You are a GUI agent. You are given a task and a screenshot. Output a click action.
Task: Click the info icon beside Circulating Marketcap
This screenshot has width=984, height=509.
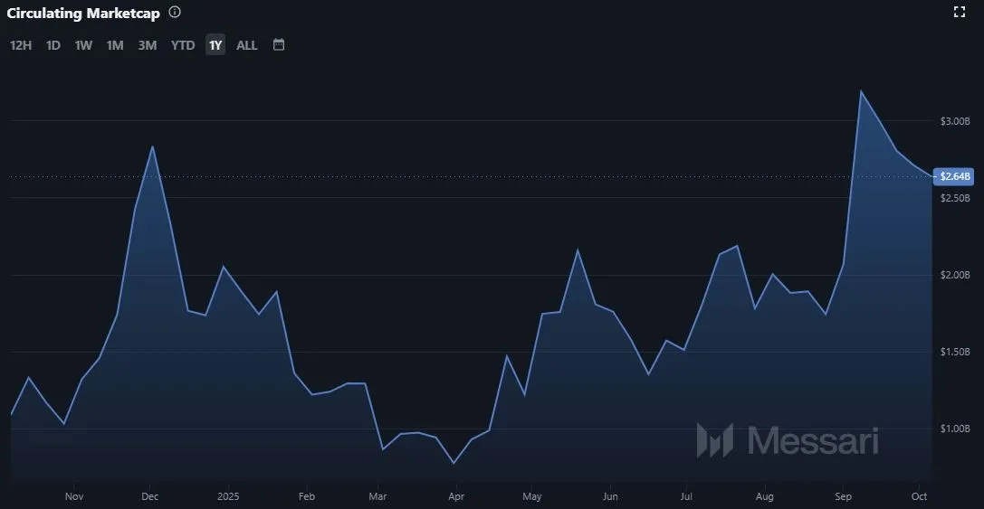[175, 13]
